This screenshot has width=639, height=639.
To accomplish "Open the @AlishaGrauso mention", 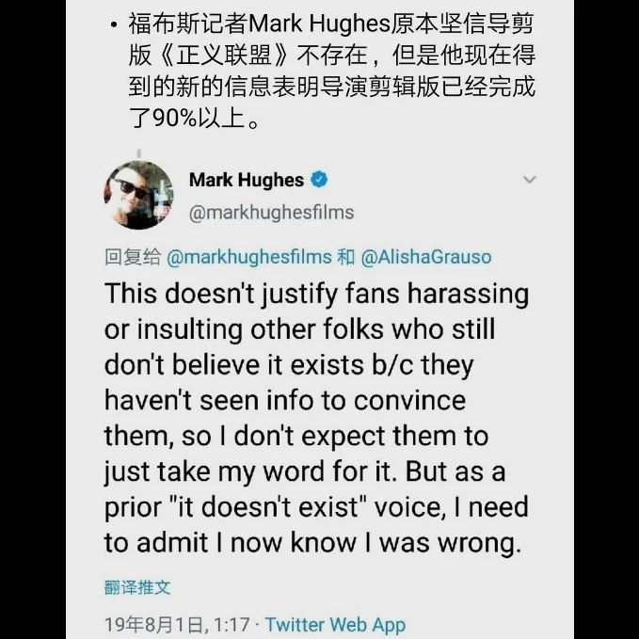I will [426, 257].
